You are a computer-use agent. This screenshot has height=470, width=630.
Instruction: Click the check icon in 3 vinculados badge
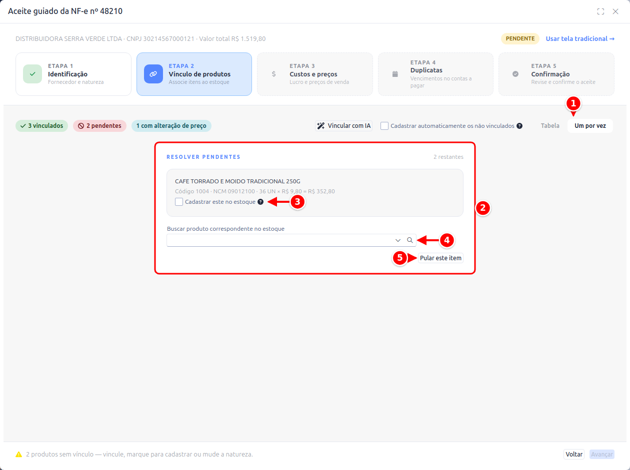23,126
